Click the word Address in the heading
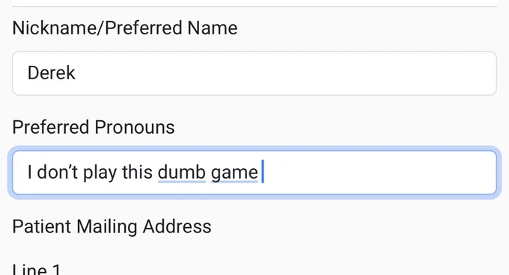Screen dimensions: 509x275 click(177, 226)
